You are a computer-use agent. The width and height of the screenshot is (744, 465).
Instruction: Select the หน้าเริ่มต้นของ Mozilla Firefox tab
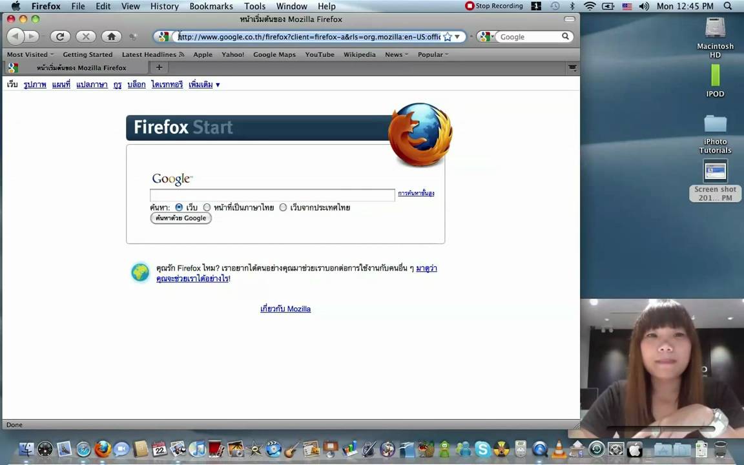[76, 68]
